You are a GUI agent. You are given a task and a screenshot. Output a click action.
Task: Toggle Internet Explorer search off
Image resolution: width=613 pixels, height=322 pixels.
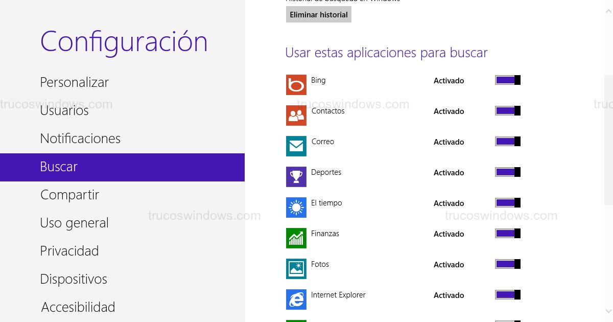point(507,295)
